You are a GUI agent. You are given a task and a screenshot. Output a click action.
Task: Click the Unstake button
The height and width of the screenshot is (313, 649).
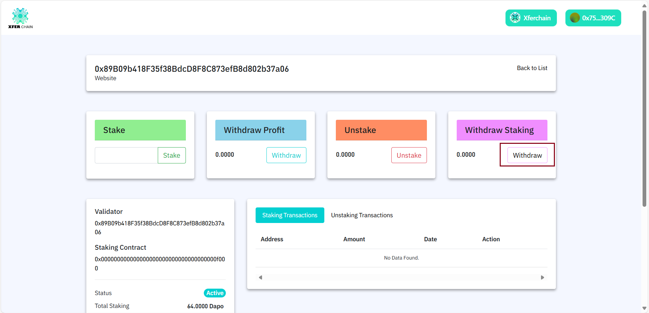[409, 155]
